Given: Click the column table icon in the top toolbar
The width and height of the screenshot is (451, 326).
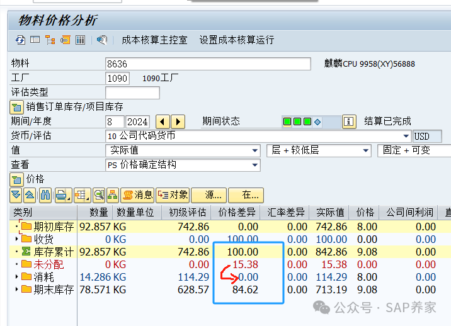Looking at the screenshot, I should coord(80,40).
